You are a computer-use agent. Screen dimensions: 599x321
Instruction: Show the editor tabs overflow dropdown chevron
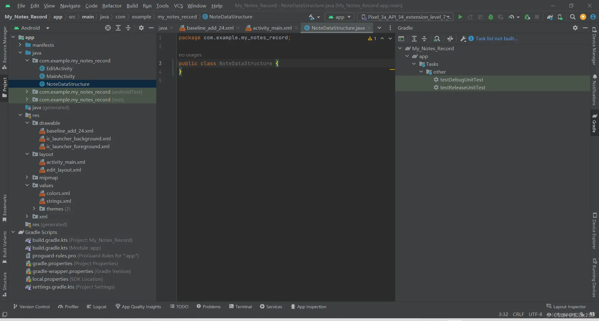[x=379, y=28]
